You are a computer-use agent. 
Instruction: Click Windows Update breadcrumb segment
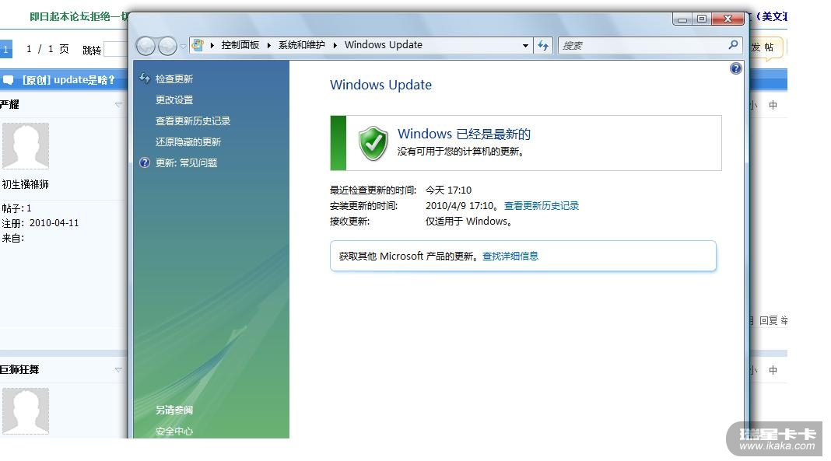383,45
